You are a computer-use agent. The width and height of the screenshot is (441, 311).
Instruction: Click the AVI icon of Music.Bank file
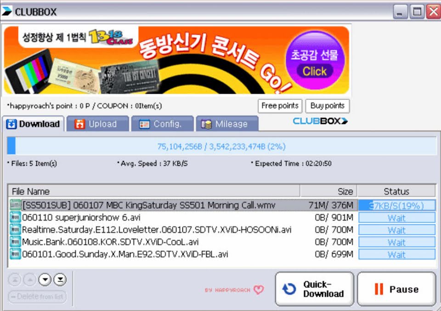click(16, 242)
